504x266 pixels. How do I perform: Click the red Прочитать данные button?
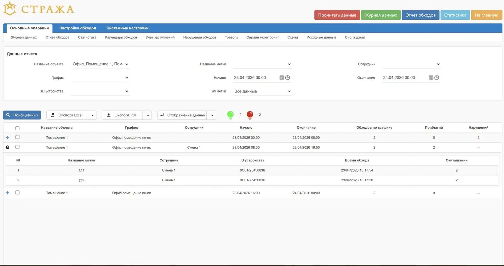(x=337, y=15)
